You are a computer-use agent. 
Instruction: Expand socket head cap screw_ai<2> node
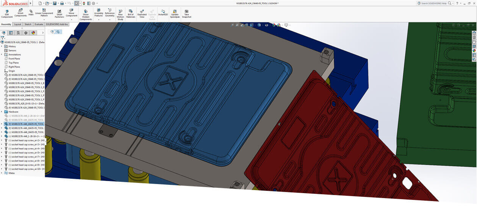coord(2,140)
